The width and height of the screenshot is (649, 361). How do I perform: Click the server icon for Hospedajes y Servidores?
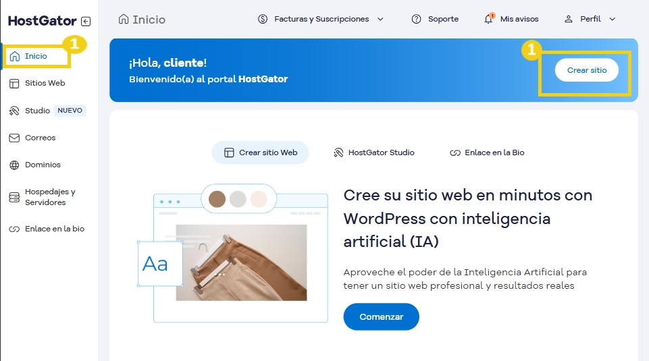(14, 197)
